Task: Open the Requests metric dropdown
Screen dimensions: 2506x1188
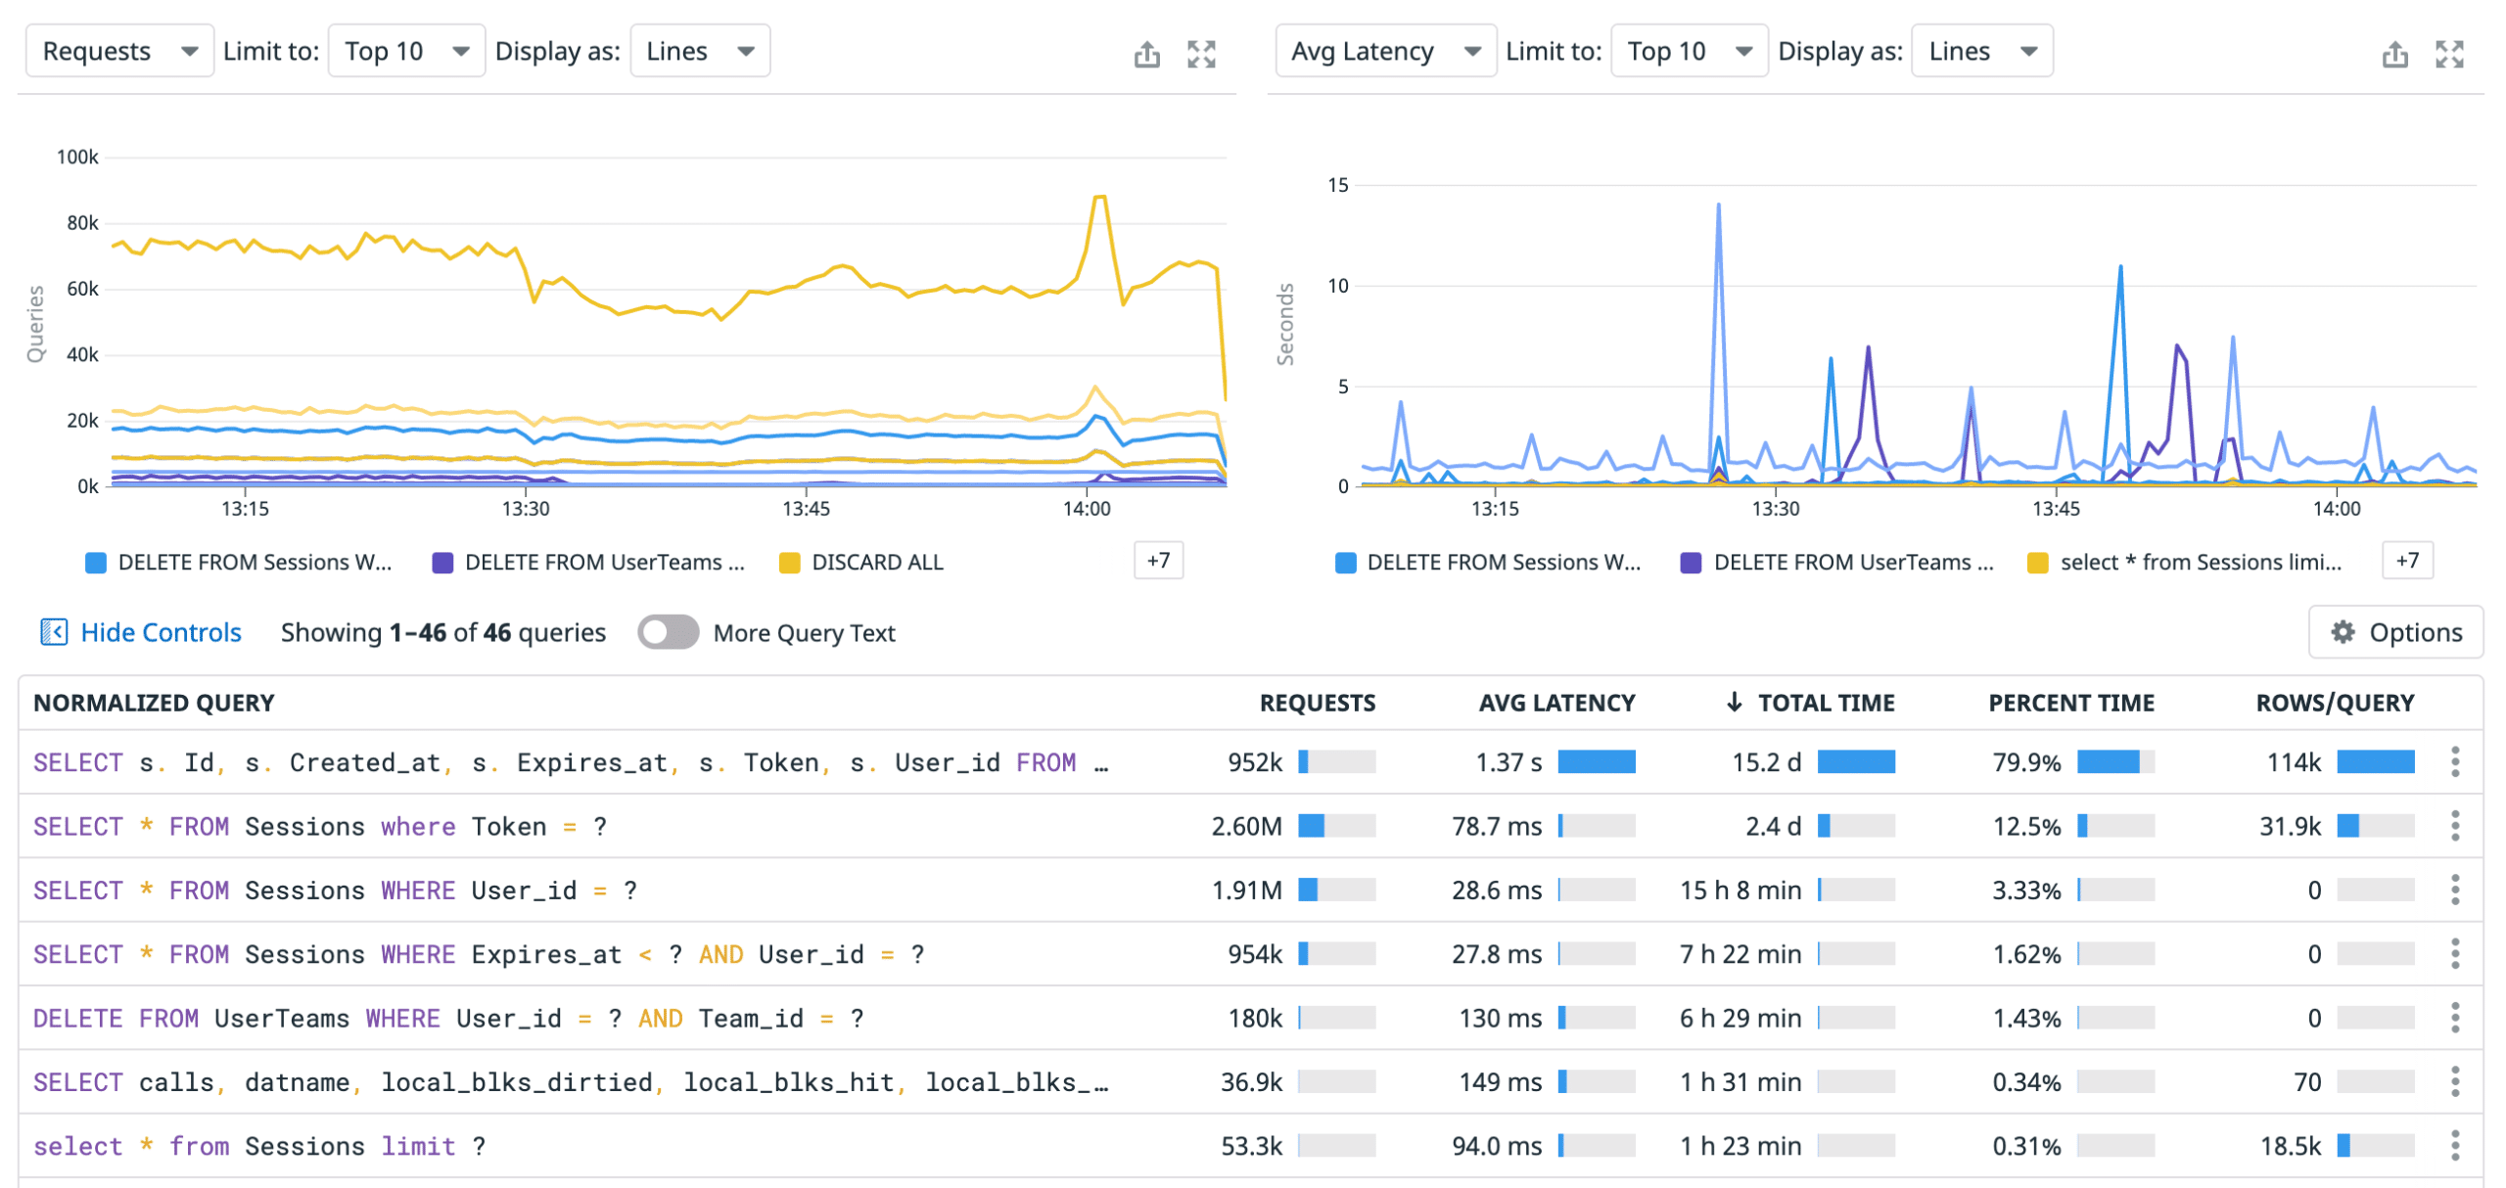Action: pyautogui.click(x=119, y=51)
